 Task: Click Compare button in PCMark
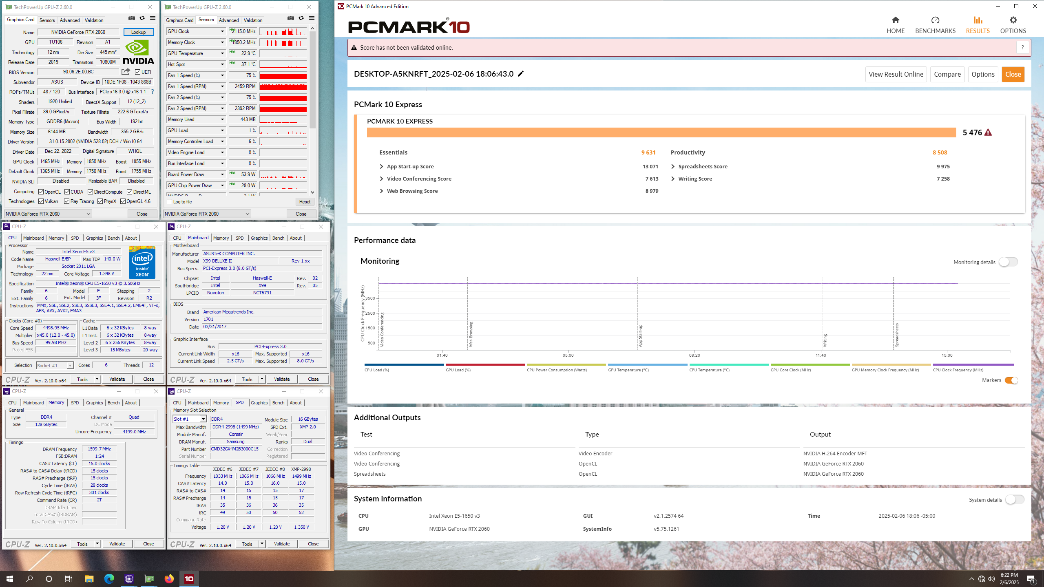947,74
